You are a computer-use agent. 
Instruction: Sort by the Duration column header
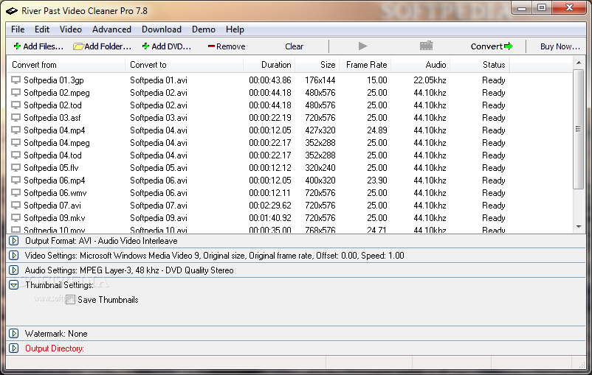269,65
